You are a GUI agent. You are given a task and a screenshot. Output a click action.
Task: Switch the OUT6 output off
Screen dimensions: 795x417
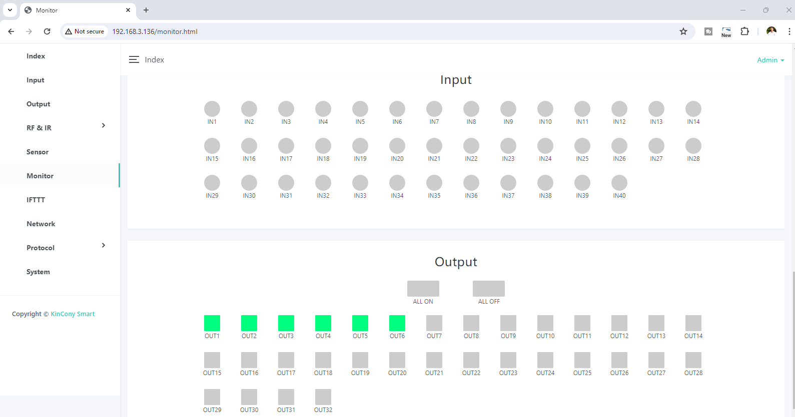(x=397, y=323)
